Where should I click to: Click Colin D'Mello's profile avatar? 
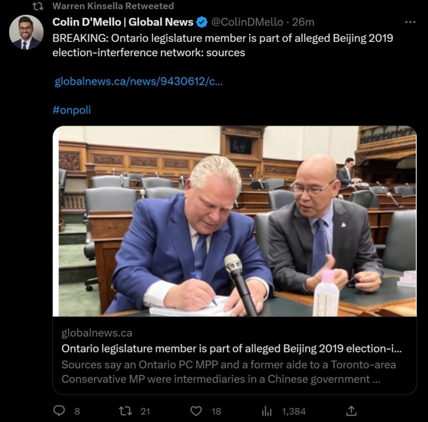point(26,32)
